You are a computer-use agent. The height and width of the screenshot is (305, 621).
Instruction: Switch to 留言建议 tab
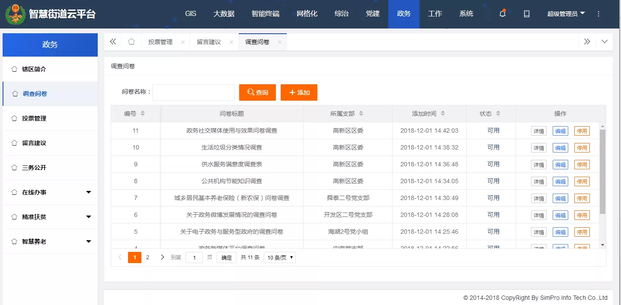(209, 42)
